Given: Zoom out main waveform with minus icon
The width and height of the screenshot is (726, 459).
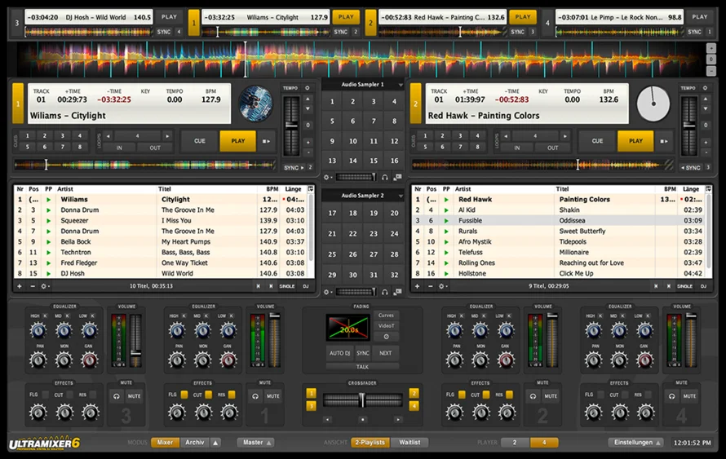Looking at the screenshot, I should 711,71.
